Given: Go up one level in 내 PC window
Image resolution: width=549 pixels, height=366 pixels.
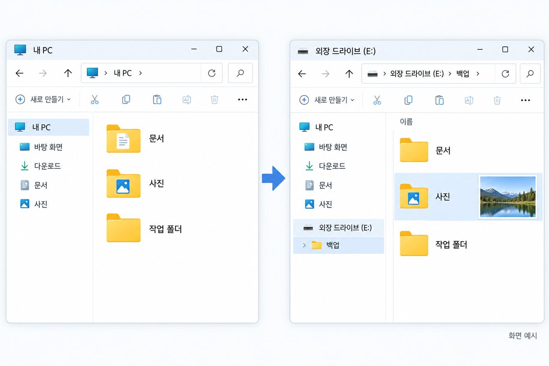Looking at the screenshot, I should point(68,73).
